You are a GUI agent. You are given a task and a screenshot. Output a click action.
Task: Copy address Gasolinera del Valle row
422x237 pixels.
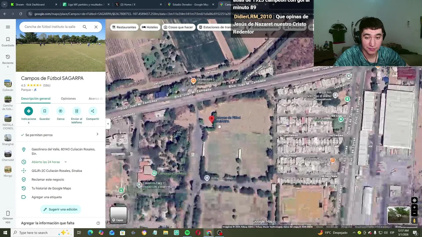pos(61,151)
